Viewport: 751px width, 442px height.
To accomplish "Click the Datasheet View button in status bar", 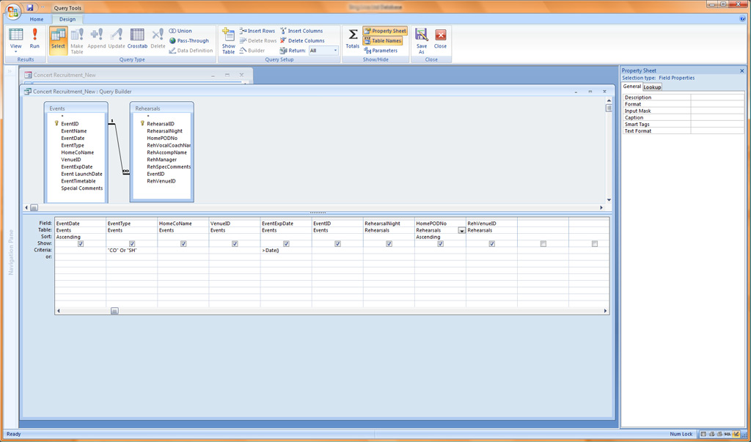I will tap(703, 434).
